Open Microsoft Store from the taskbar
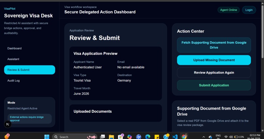Viewport: 264px width, 139px height. point(121,137)
